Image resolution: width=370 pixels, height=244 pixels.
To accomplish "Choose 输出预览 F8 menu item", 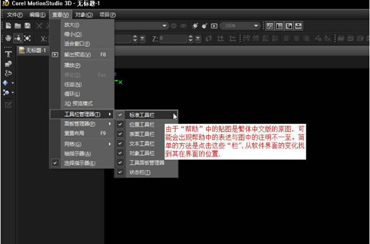I will [81, 54].
